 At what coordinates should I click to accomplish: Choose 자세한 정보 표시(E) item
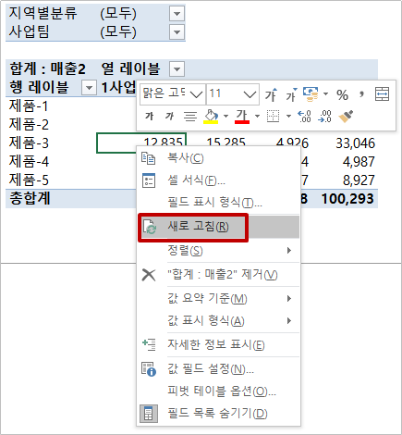coord(218,344)
